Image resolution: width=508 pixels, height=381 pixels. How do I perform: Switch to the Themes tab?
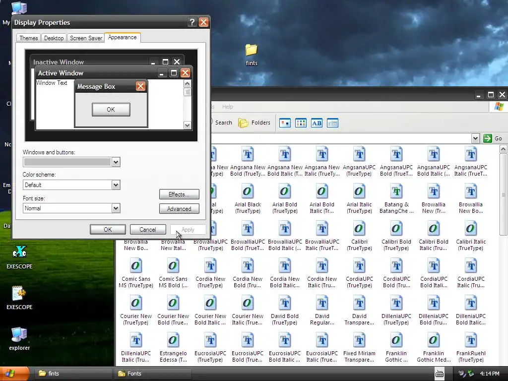pos(28,38)
